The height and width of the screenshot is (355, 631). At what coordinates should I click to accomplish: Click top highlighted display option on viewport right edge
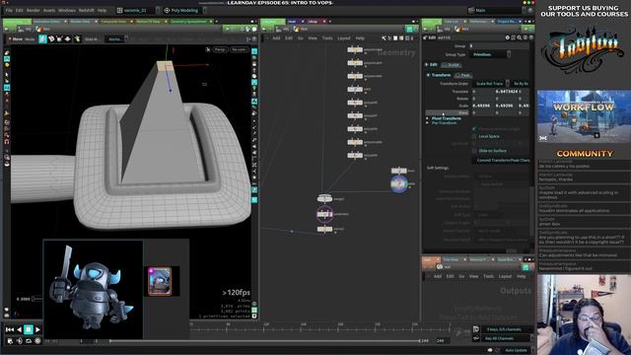[x=254, y=51]
